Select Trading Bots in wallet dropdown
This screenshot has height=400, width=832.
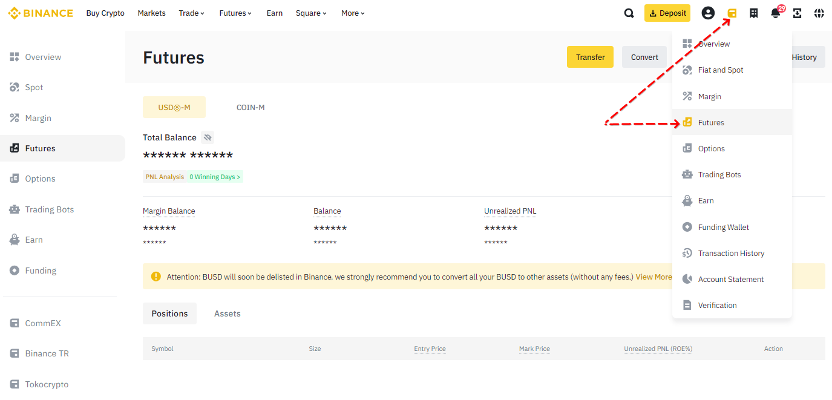732,174
